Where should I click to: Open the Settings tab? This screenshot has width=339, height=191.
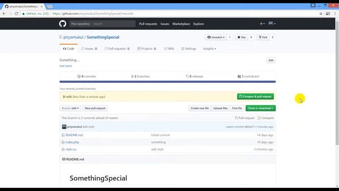coord(189,48)
